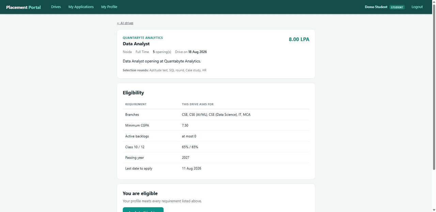Click the drive date 18 Aug 2026
436x212 pixels.
[198, 52]
